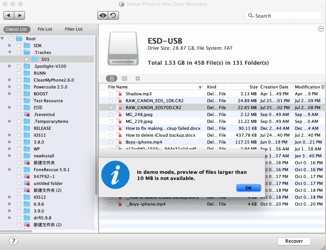The width and height of the screenshot is (326, 250).
Task: Sort by Creation Date column header
Action: click(x=275, y=87)
